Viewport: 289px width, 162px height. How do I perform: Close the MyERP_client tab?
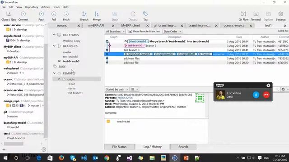pyautogui.click(x=147, y=26)
